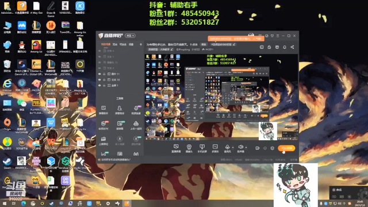Open the Among Us desktop shortcut
This screenshot has height=207, width=368.
[36, 46]
